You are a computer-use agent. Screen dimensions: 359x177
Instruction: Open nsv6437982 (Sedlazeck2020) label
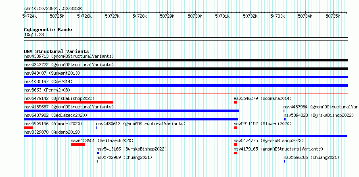(x=56, y=115)
